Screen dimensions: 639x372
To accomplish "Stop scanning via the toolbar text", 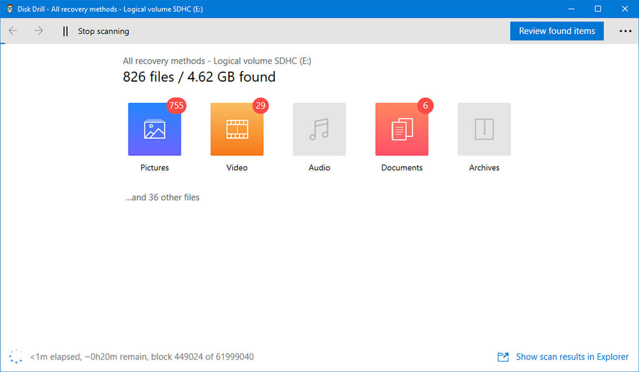I will tap(103, 31).
